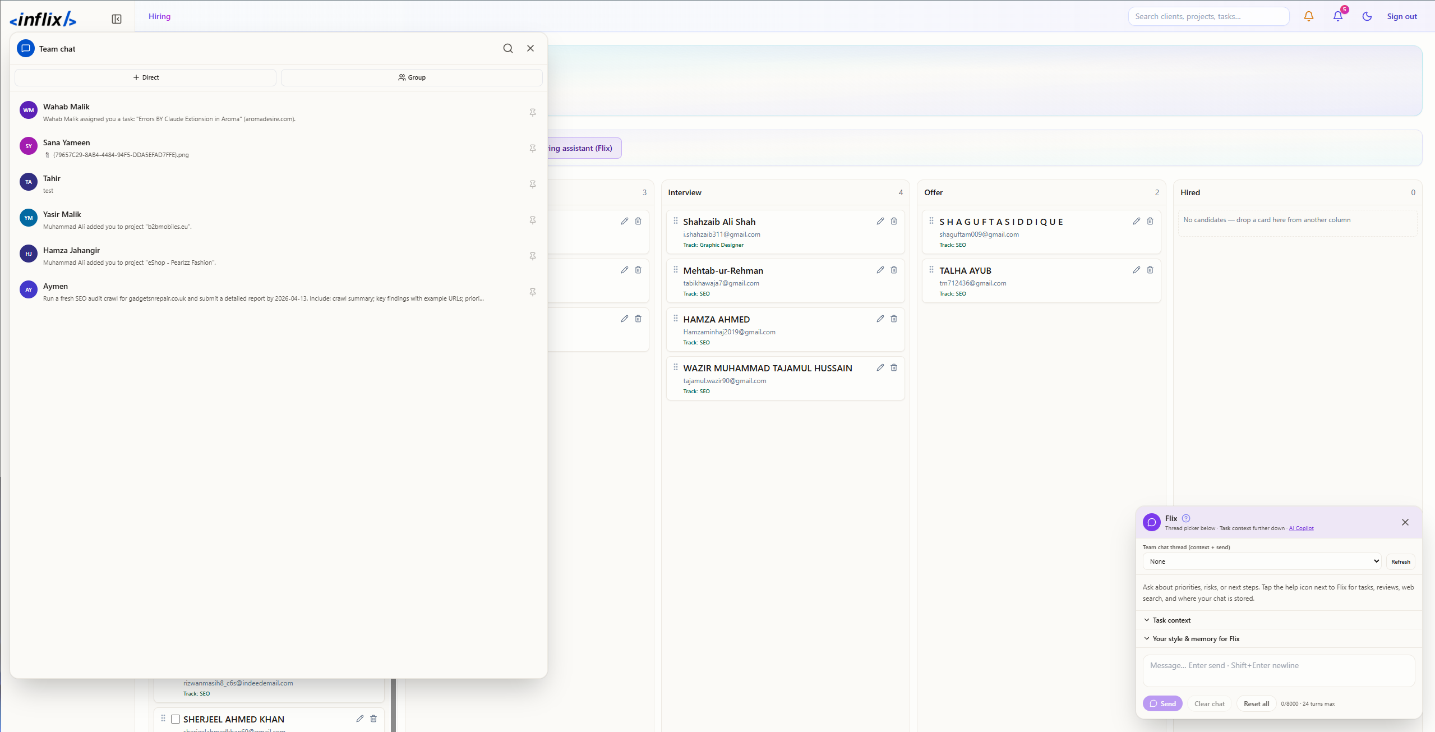Sign out of the account
1435x732 pixels.
1402,16
